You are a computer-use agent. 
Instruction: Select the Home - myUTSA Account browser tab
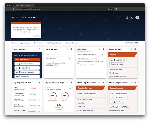tap(24, 5)
